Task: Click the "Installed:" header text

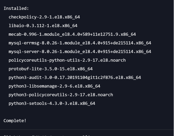Action: 14,9
